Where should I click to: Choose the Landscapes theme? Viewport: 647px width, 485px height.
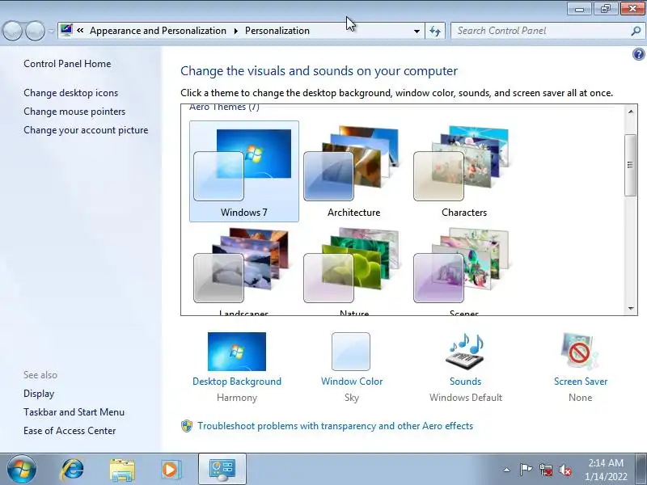tap(244, 272)
